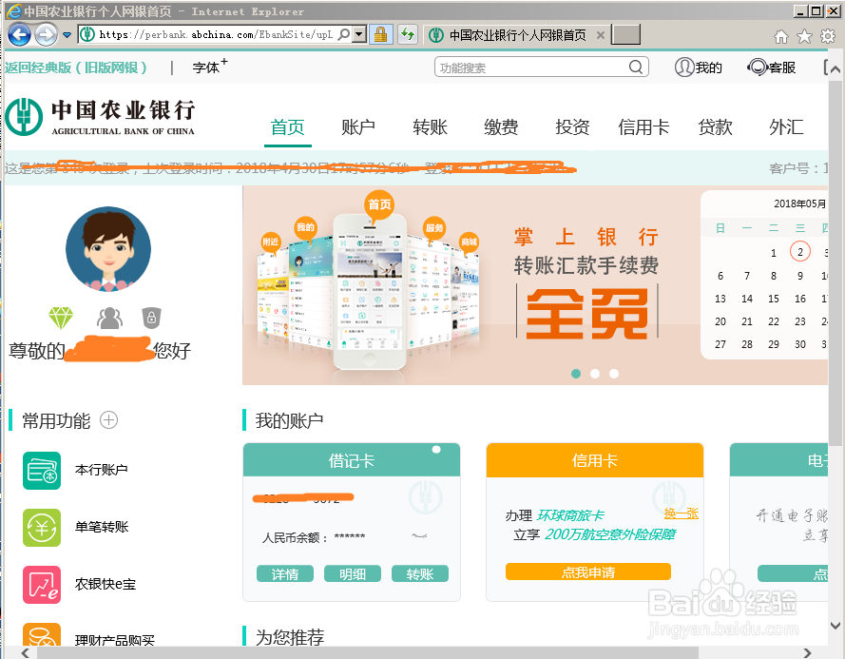845x659 pixels.
Task: Click the 字体+ font size control
Action: [x=210, y=67]
